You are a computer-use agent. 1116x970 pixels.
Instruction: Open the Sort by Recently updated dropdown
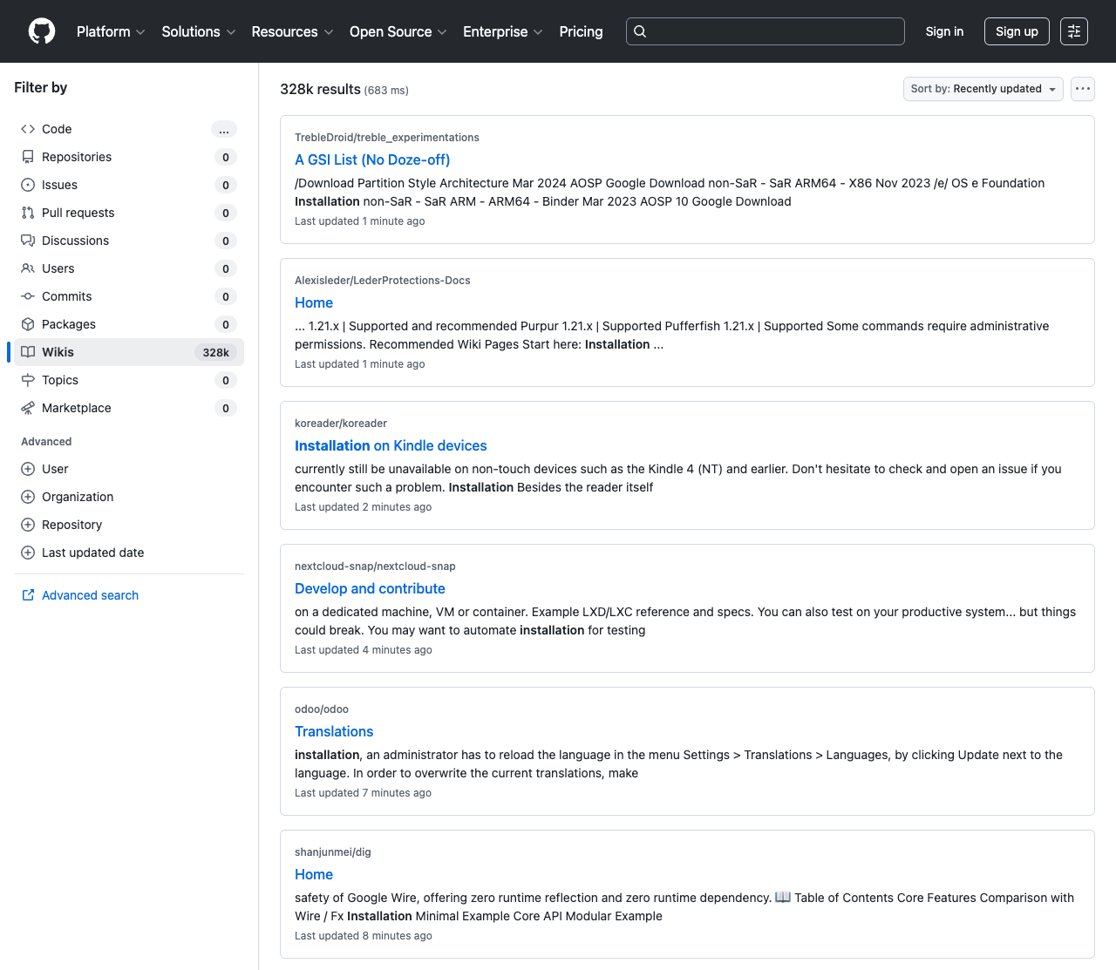(983, 89)
